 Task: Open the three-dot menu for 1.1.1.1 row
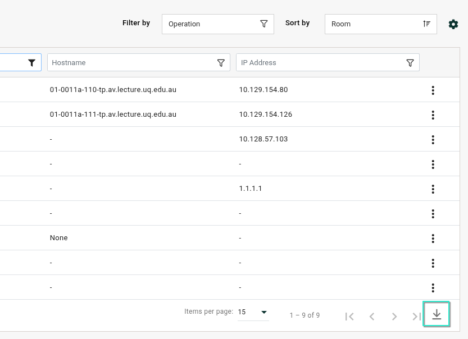tap(433, 189)
